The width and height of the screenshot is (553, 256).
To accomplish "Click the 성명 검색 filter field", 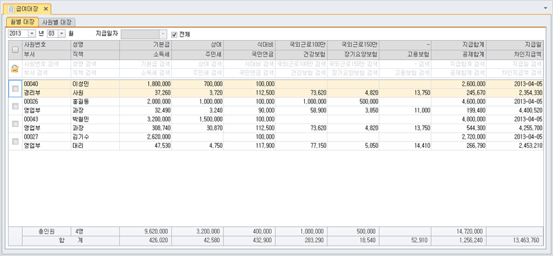I will (95, 64).
